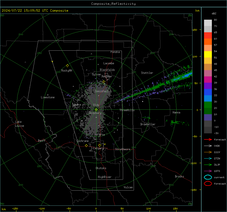The image size is (227, 212).
Task: Click the 27ZW legend text
Action: point(217,159)
